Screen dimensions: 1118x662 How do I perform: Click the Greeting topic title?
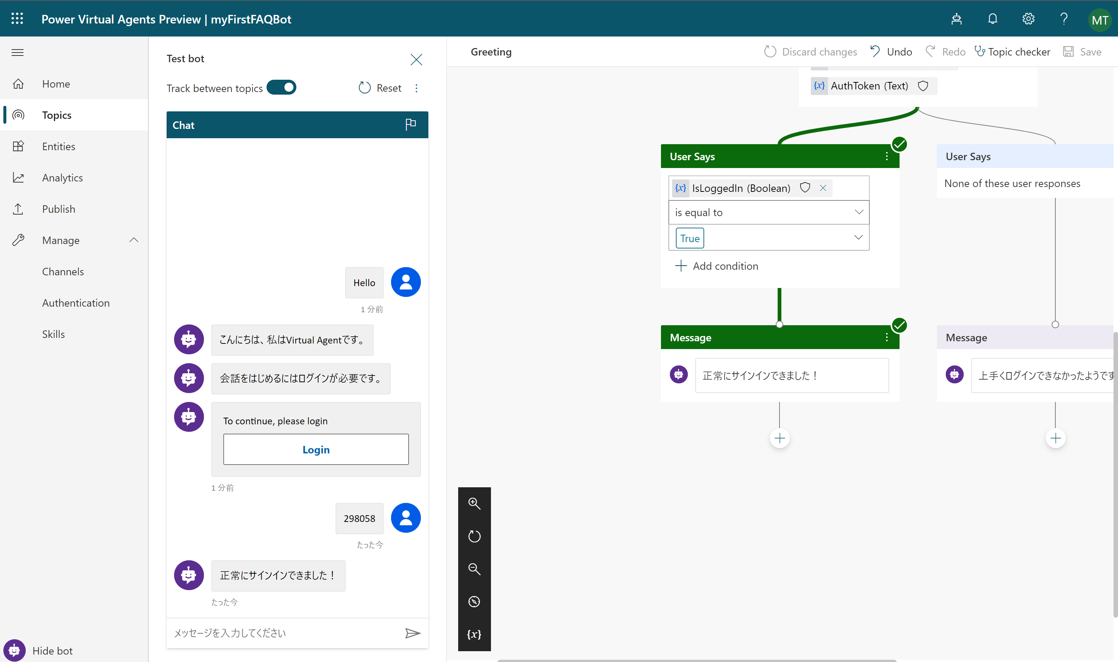pyautogui.click(x=491, y=52)
